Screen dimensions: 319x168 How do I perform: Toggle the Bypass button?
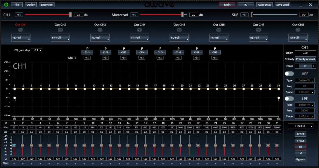(x=300, y=159)
